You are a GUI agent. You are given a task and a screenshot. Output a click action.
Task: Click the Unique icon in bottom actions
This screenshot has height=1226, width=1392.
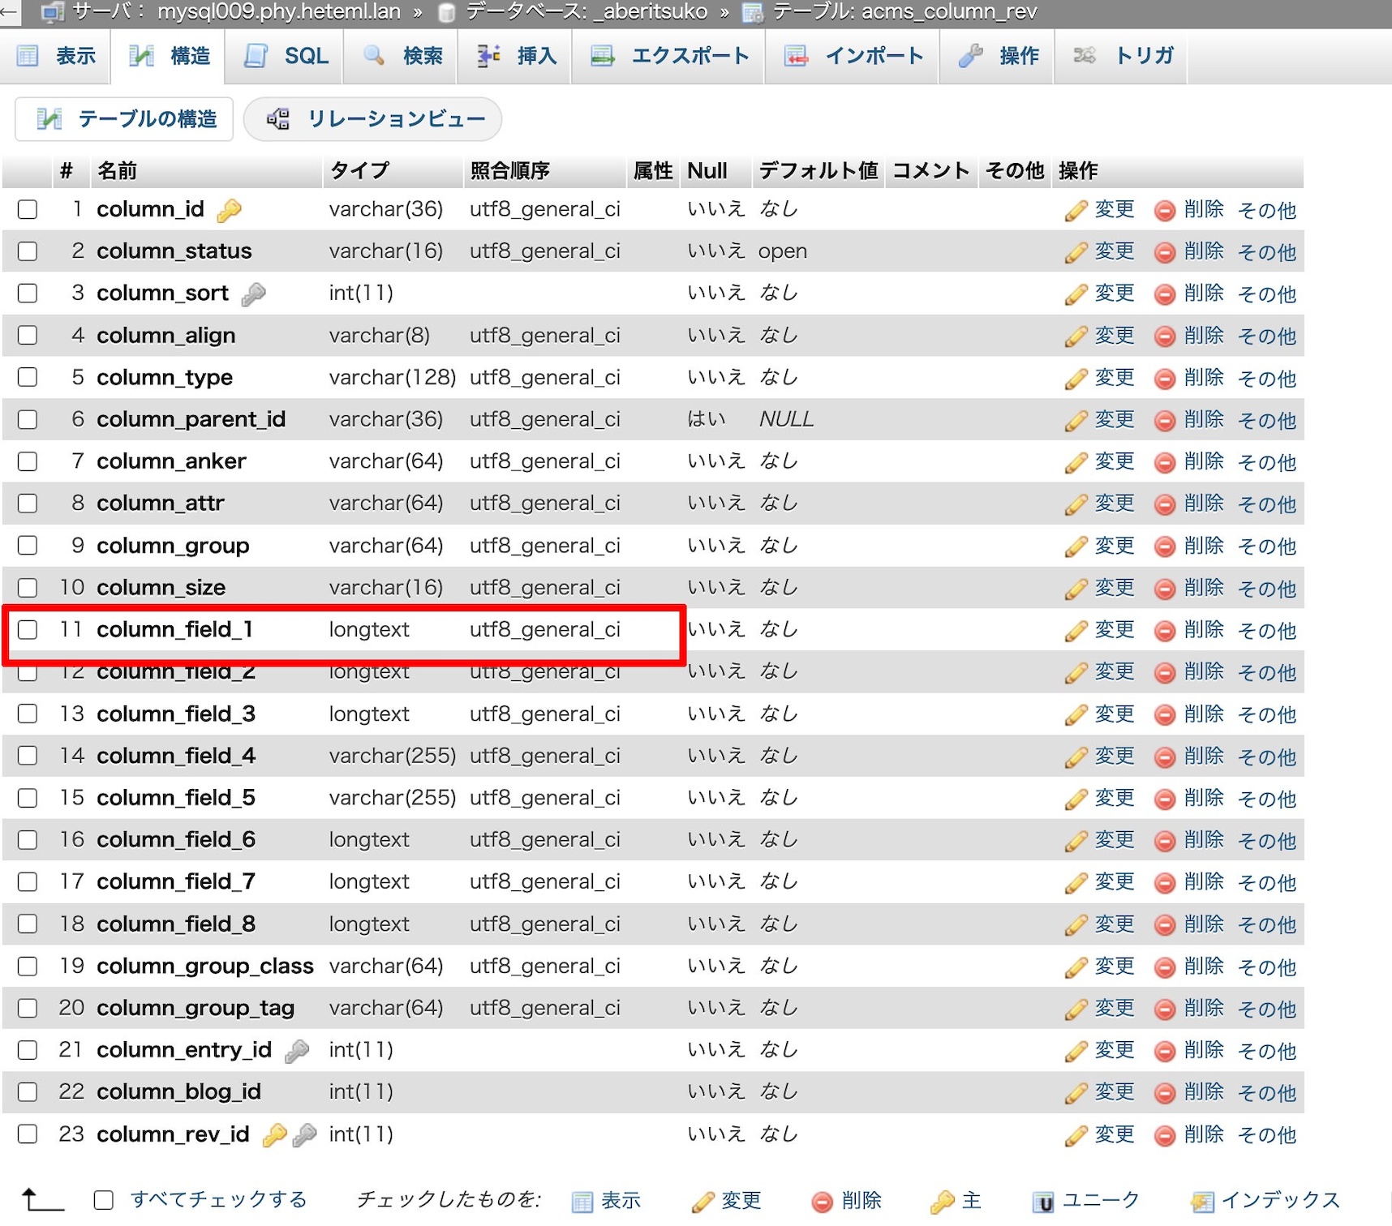point(1043,1201)
